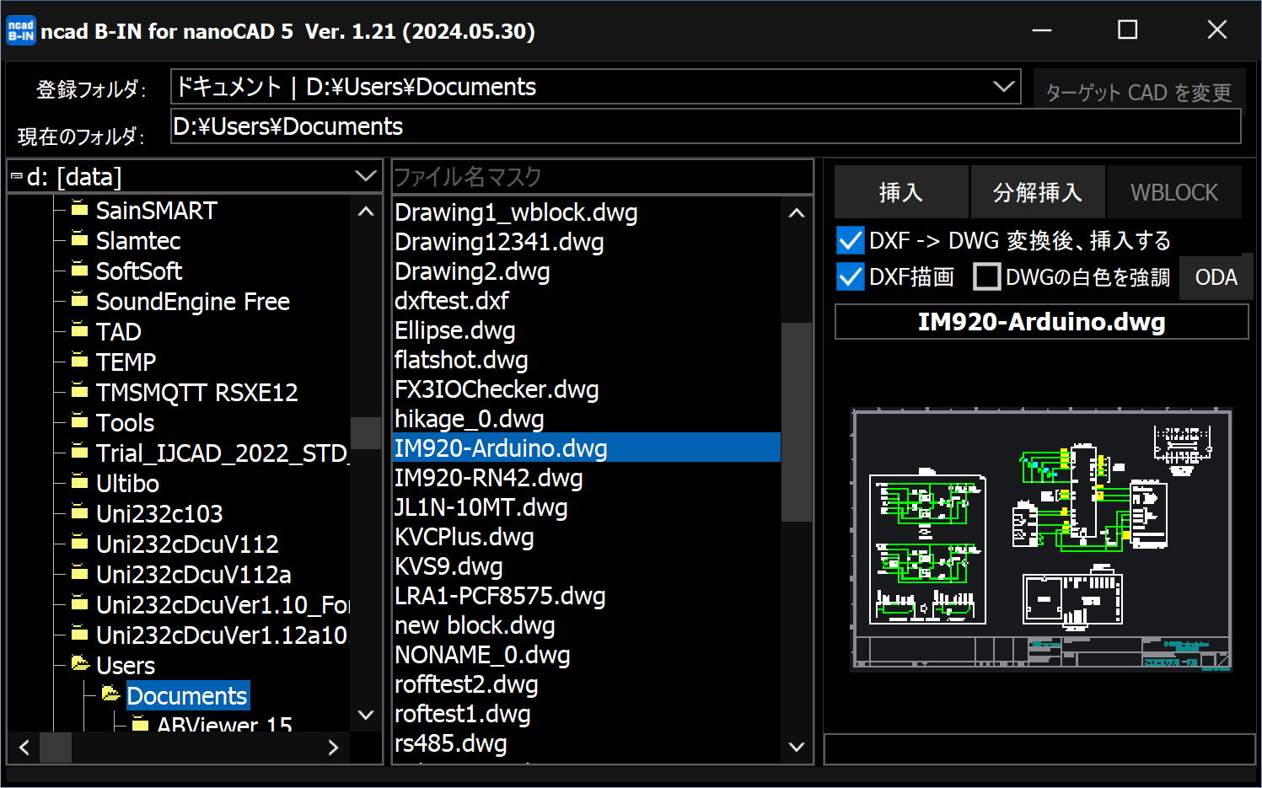Click folder tree scroll-down arrow
Viewport: 1262px width, 788px height.
[366, 715]
